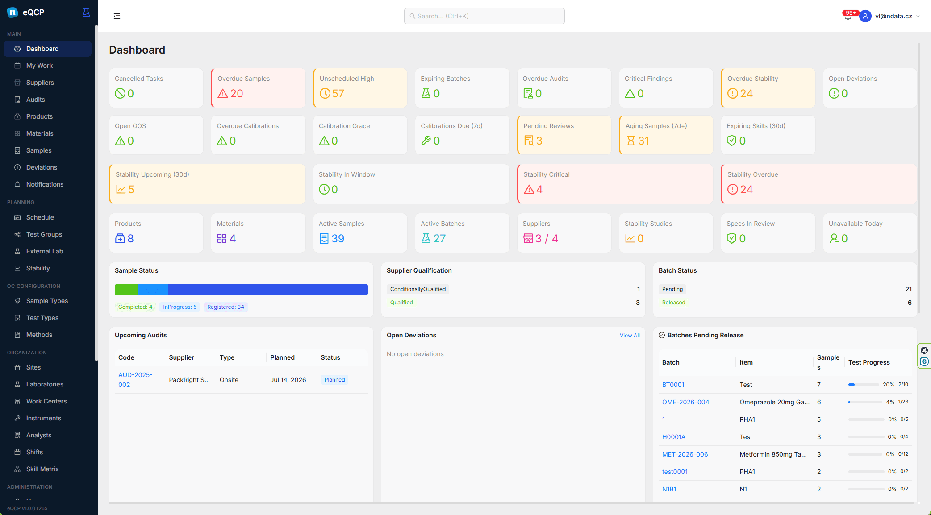Click the Unavailable Today person icon
The image size is (931, 515).
click(834, 239)
